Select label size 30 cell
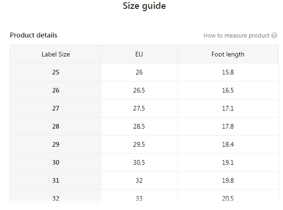 point(56,162)
